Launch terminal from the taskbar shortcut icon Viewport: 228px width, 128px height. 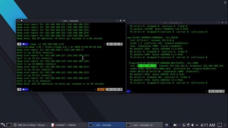coord(9,125)
